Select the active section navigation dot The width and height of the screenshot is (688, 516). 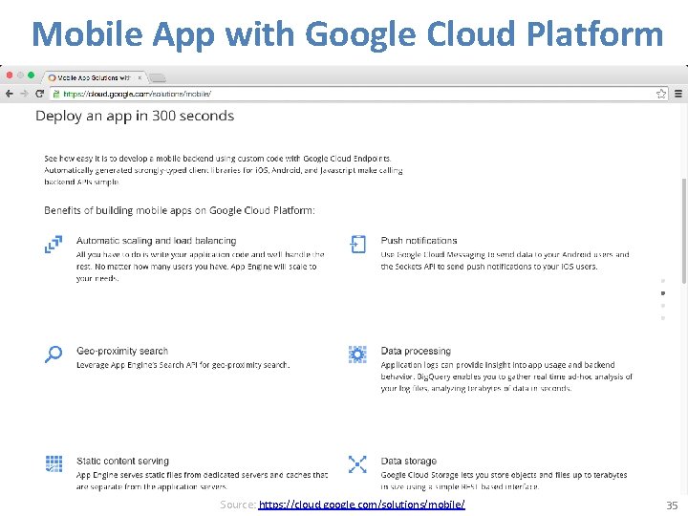(663, 293)
